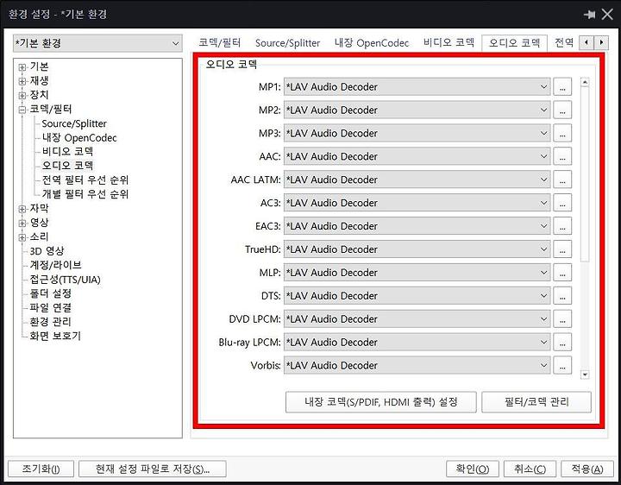
Task: Switch to the Source/Splitter tab
Action: 287,43
